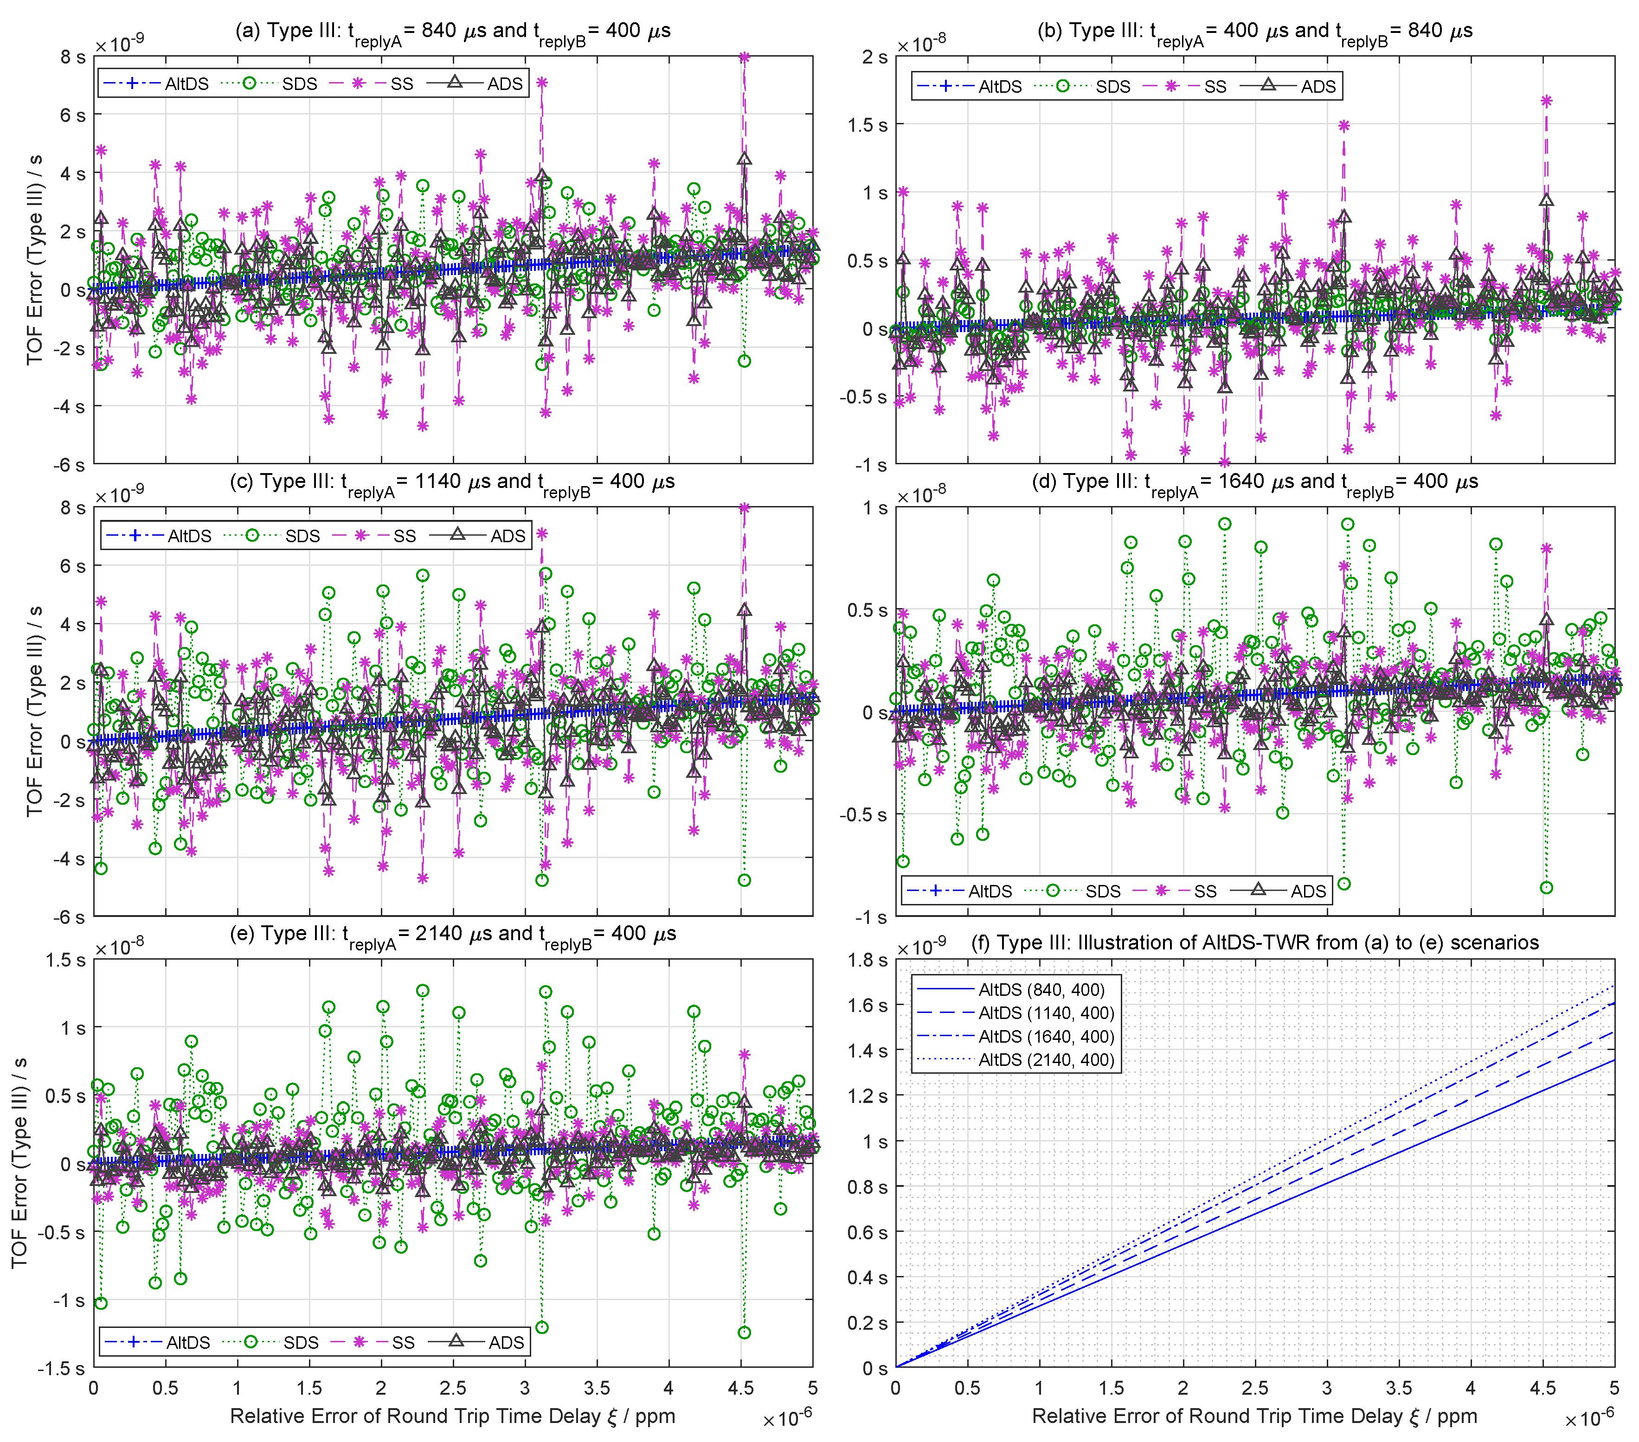1639x1442 pixels.
Task: Click the x10^-8 exponent above plot (b)
Action: click(921, 43)
